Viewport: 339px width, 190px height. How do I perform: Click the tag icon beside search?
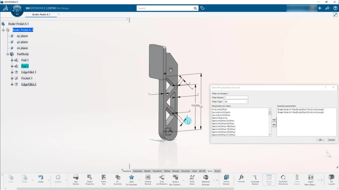tap(202, 8)
